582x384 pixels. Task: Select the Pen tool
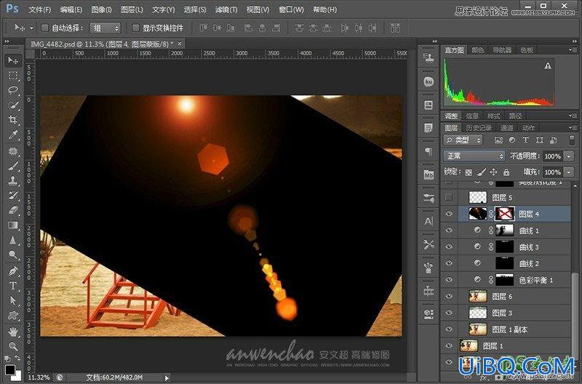(13, 271)
